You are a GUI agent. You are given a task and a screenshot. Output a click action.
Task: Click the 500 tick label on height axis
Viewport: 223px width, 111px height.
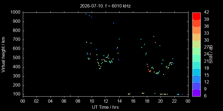(x=17, y=58)
